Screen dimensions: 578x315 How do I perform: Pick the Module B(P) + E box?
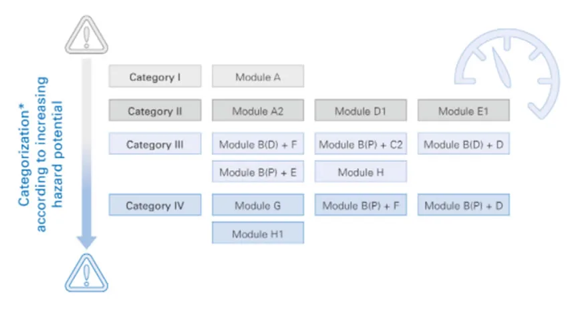click(258, 172)
